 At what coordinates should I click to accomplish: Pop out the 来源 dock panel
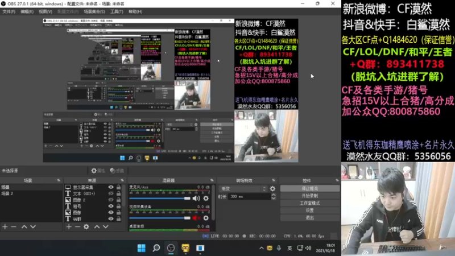122,180
